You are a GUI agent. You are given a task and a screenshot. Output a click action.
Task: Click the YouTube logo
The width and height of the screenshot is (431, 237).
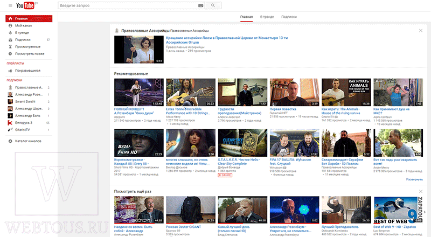tap(26, 5)
